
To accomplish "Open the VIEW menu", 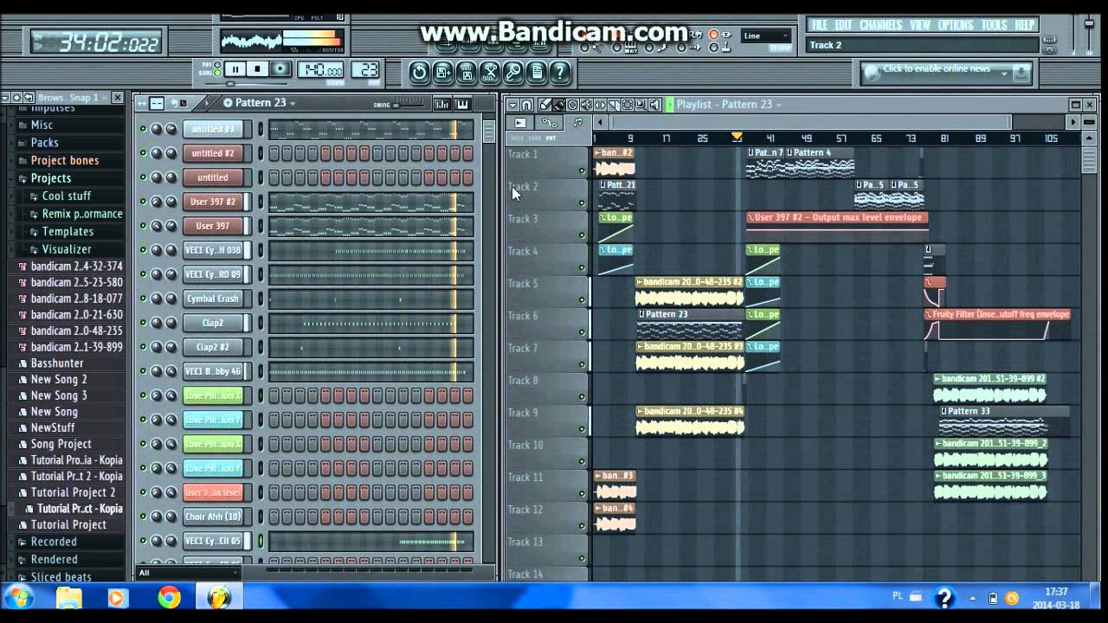I will pyautogui.click(x=920, y=25).
